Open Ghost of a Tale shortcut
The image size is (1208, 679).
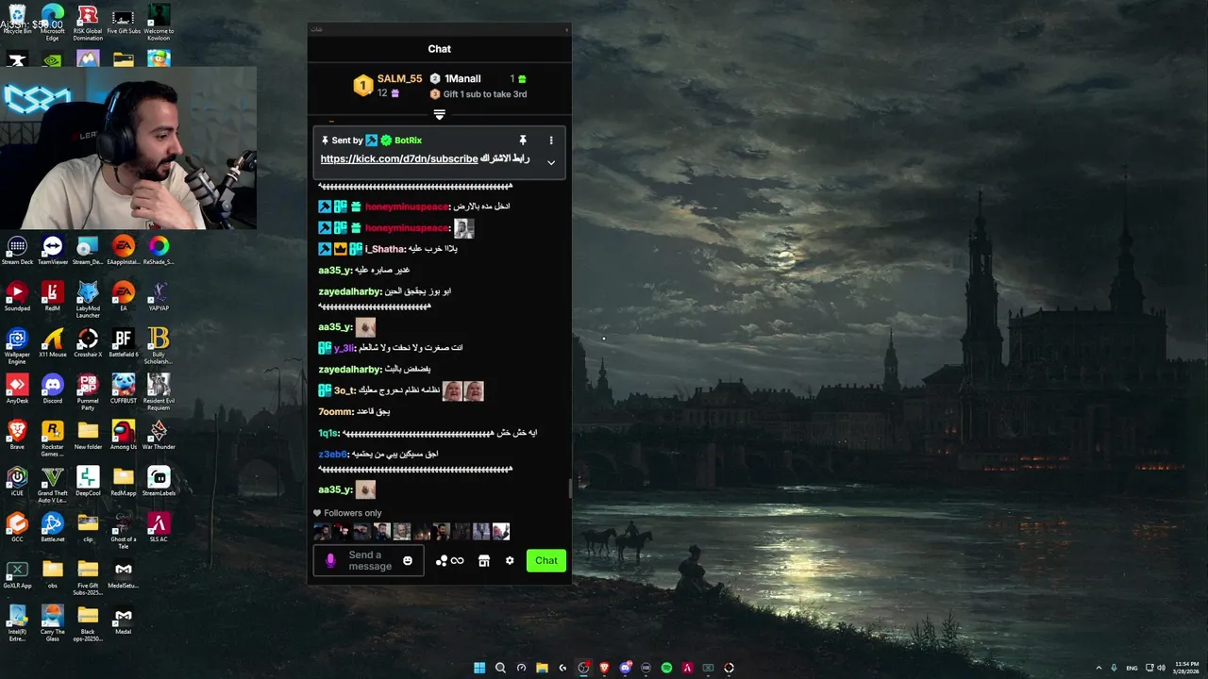(x=123, y=532)
